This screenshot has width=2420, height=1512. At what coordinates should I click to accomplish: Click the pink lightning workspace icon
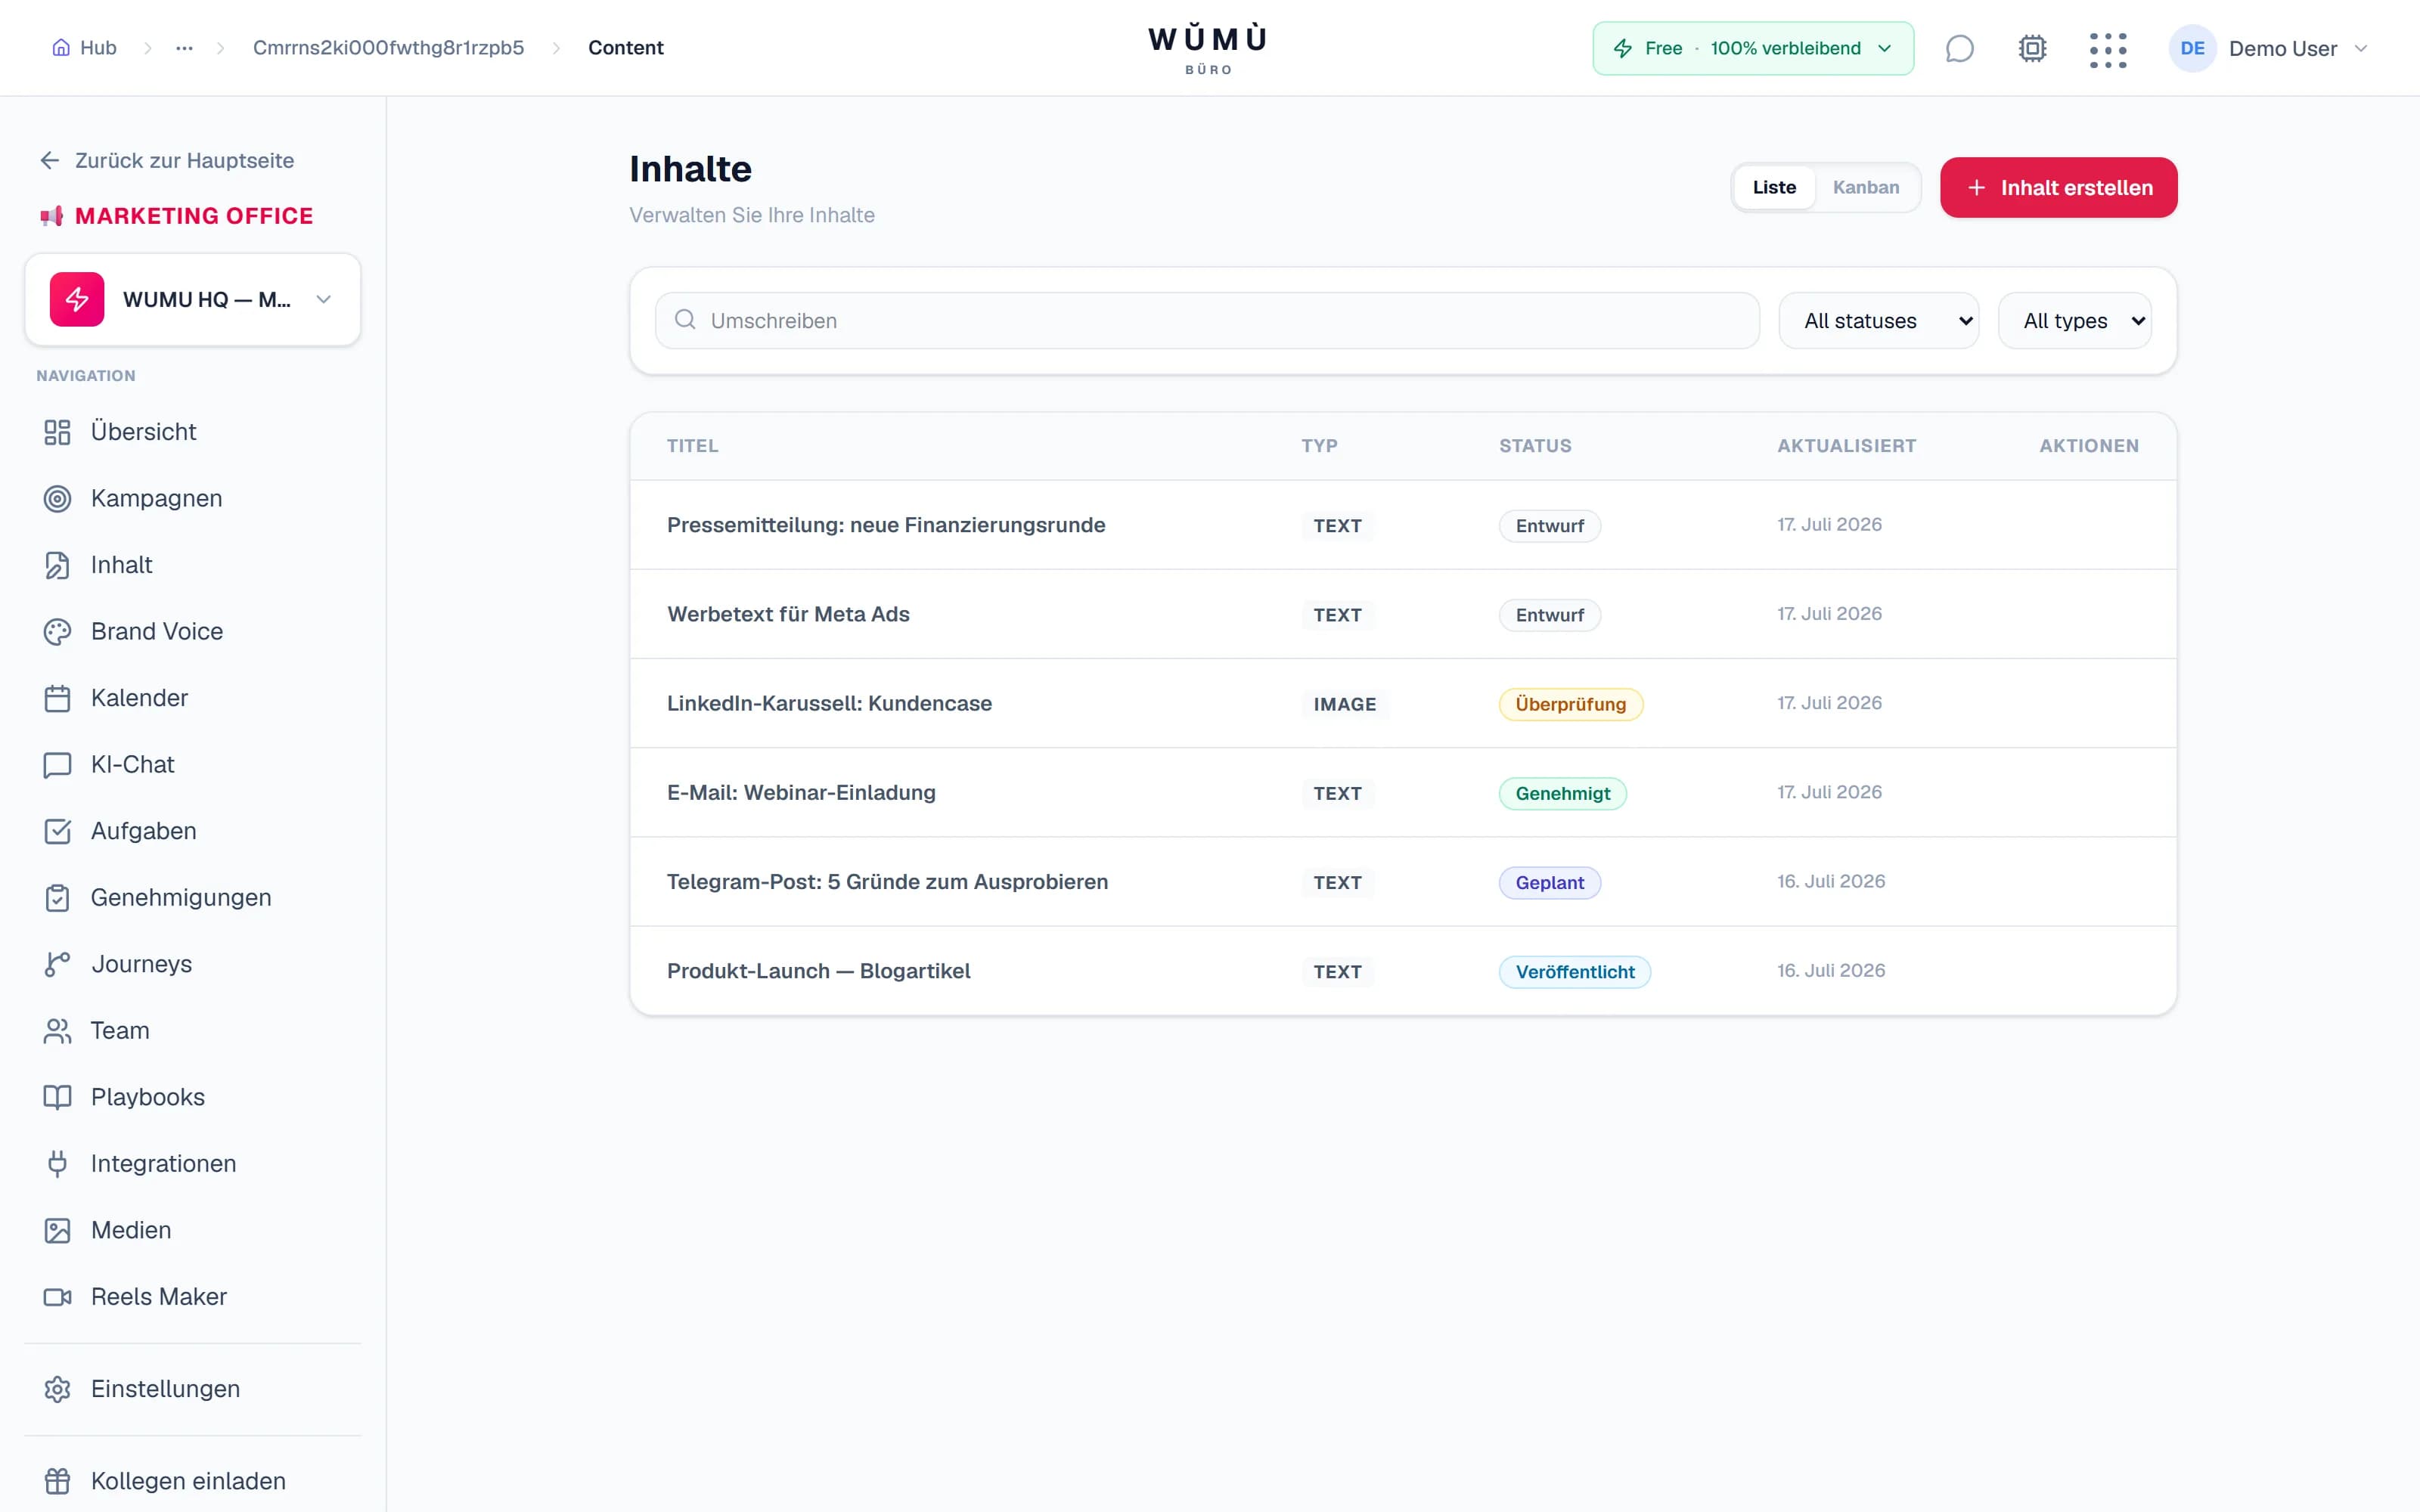coord(77,299)
